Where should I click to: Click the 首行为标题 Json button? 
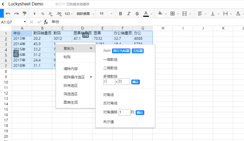pos(121,51)
